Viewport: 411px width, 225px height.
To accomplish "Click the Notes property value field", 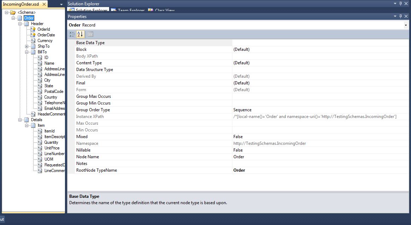I will tap(320, 164).
